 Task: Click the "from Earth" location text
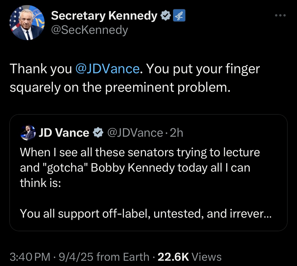coord(123,257)
